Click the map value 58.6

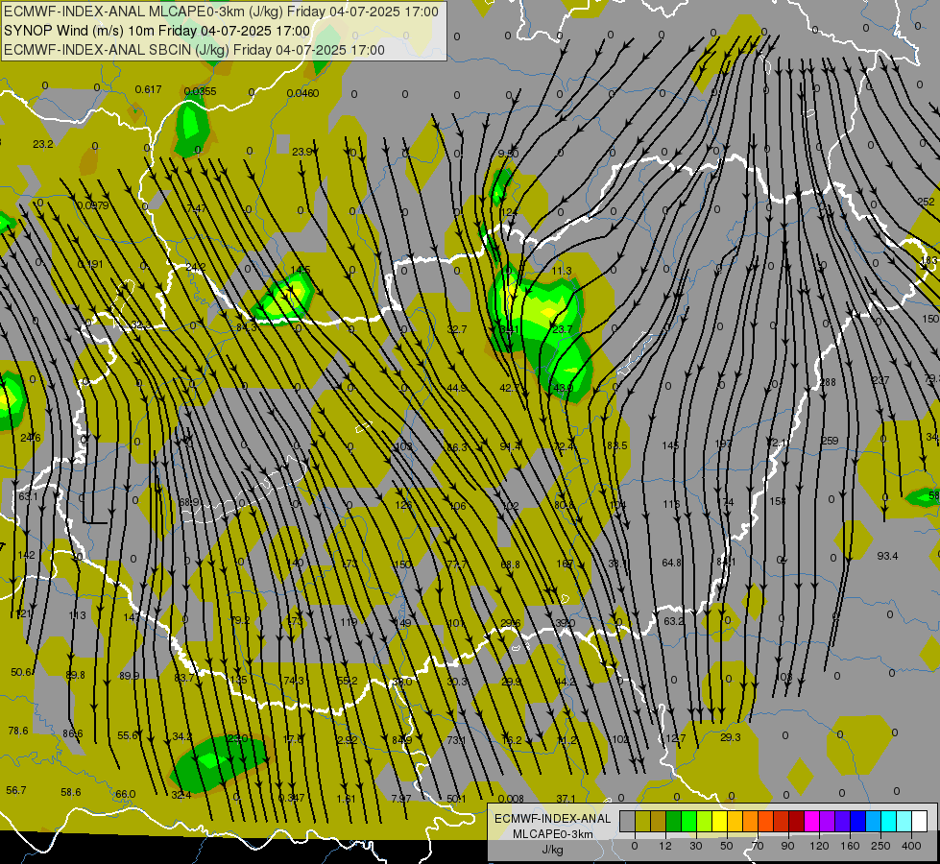click(x=71, y=792)
